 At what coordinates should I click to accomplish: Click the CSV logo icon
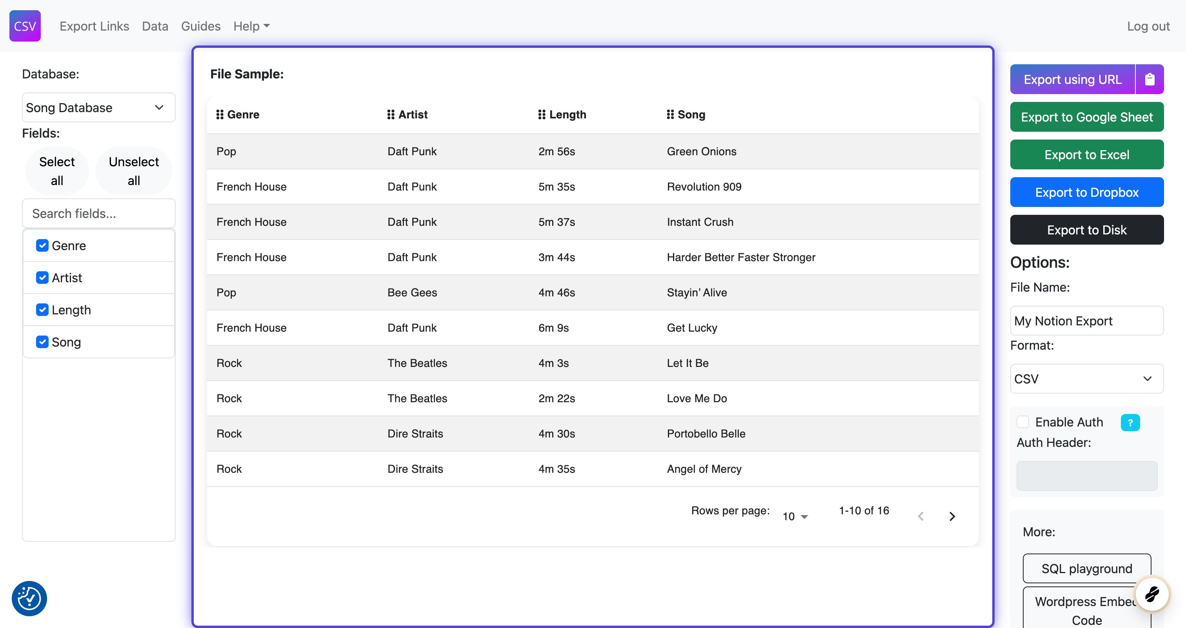(25, 26)
